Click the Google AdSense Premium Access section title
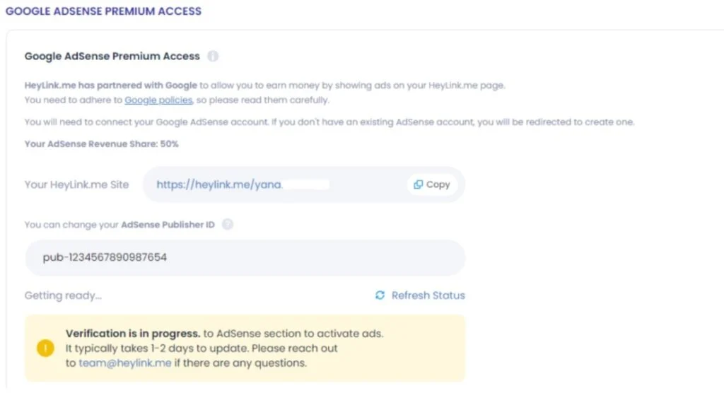This screenshot has width=724, height=398. point(112,56)
